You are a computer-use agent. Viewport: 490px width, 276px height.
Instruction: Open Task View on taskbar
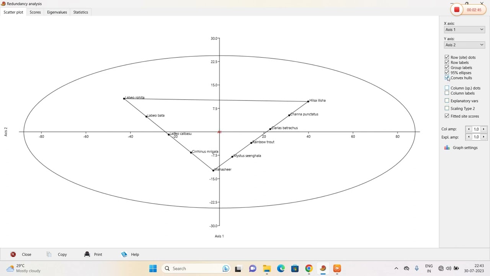click(238, 269)
